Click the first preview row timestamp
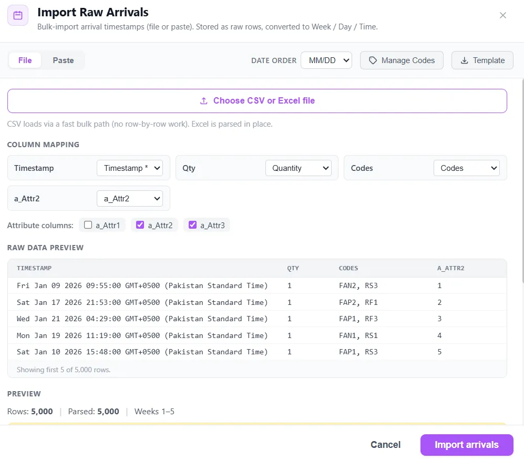This screenshot has width=524, height=460. click(x=142, y=286)
